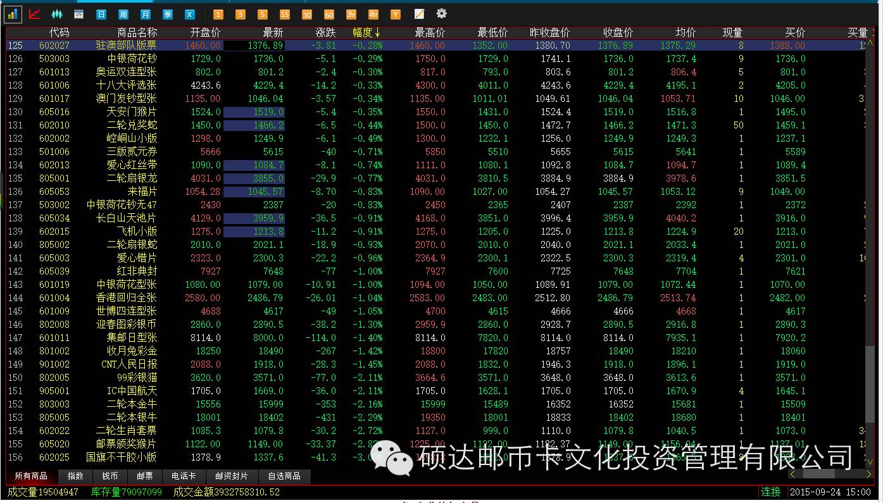
Task: Switch to 邮票 tab
Action: (x=145, y=476)
